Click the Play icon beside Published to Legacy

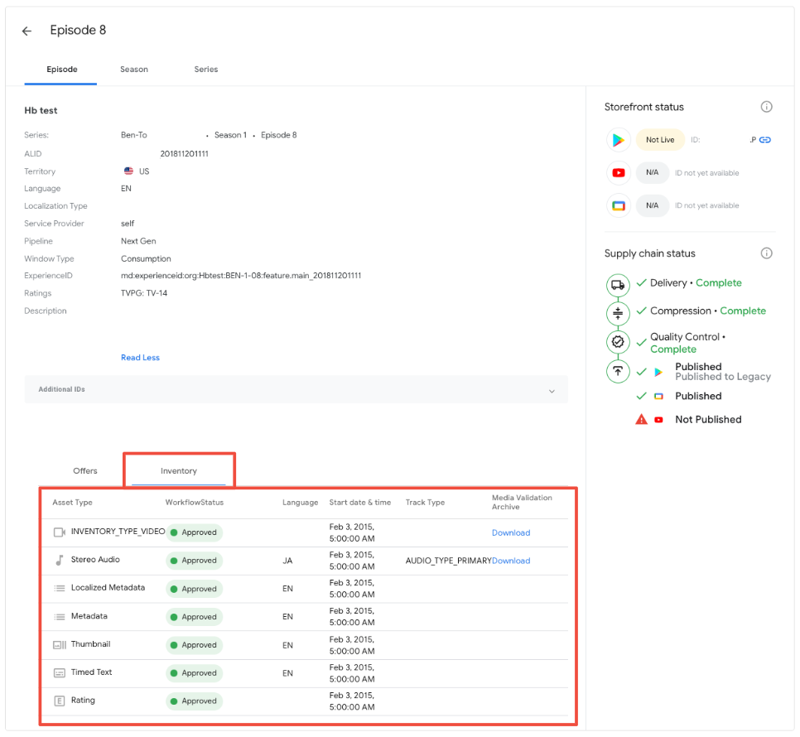pyautogui.click(x=658, y=372)
